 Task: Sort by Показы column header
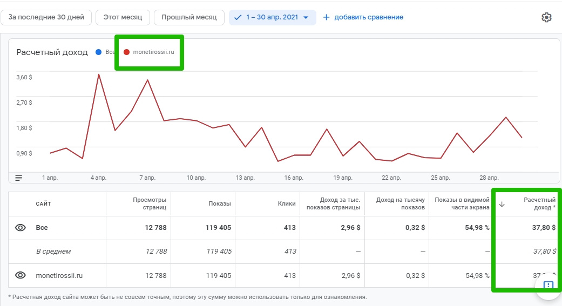click(x=219, y=203)
